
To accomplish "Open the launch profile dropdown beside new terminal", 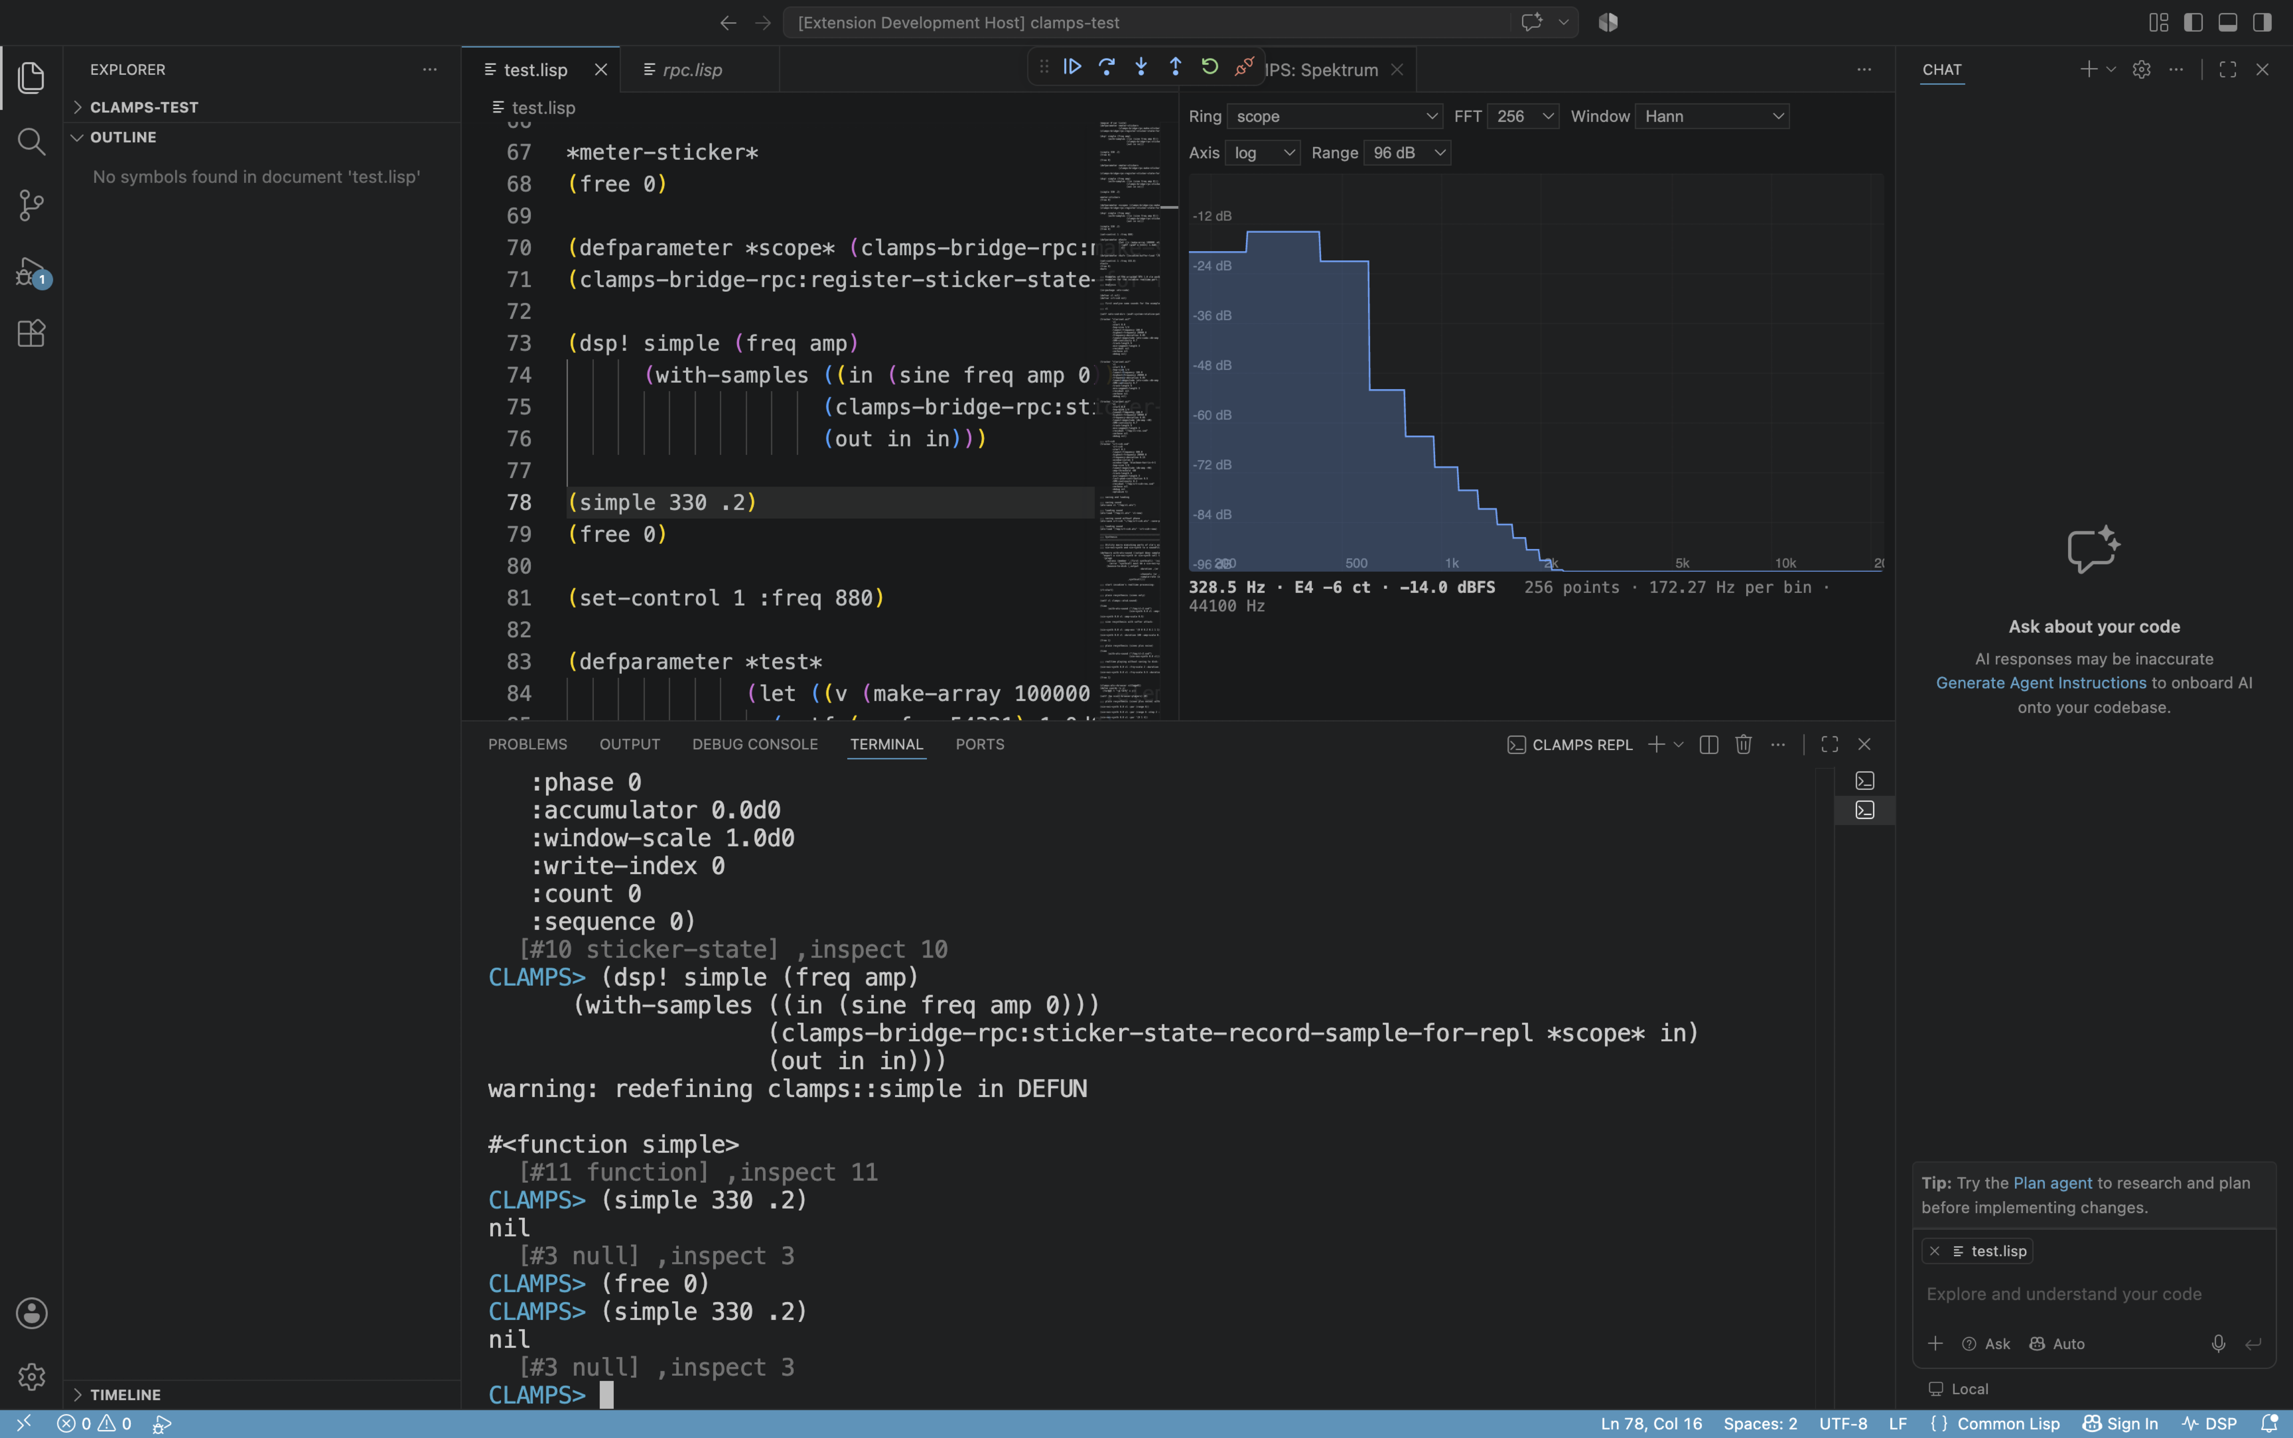I will pyautogui.click(x=1679, y=745).
